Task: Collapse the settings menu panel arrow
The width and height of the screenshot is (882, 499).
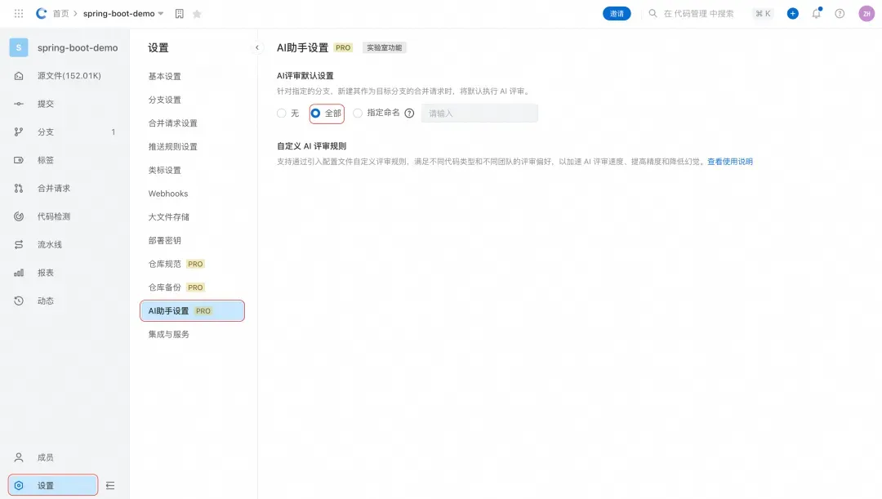Action: pos(257,48)
